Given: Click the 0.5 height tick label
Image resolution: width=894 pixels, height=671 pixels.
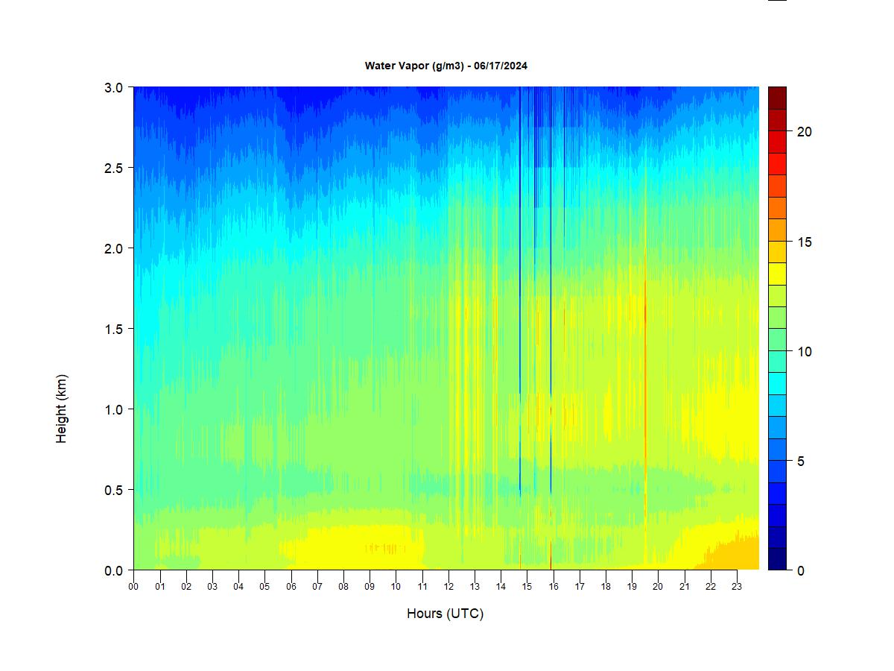Looking at the screenshot, I should click(x=113, y=490).
